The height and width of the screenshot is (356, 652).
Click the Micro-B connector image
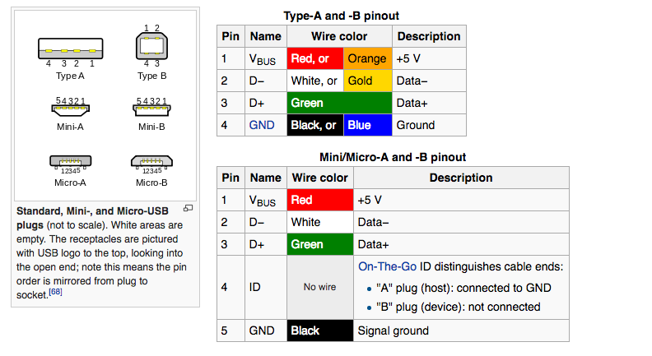[151, 161]
